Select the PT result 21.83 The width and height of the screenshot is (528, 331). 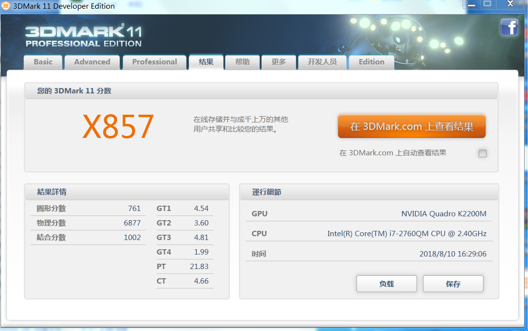pos(199,267)
